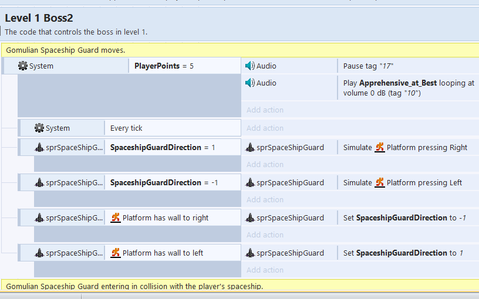Click 'Add action' in the Every tick row
The image size is (479, 299).
(x=265, y=128)
